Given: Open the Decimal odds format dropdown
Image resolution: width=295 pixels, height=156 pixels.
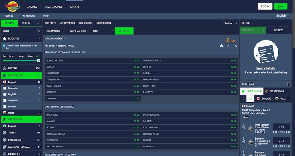Looking at the screenshot, I should click(231, 23).
